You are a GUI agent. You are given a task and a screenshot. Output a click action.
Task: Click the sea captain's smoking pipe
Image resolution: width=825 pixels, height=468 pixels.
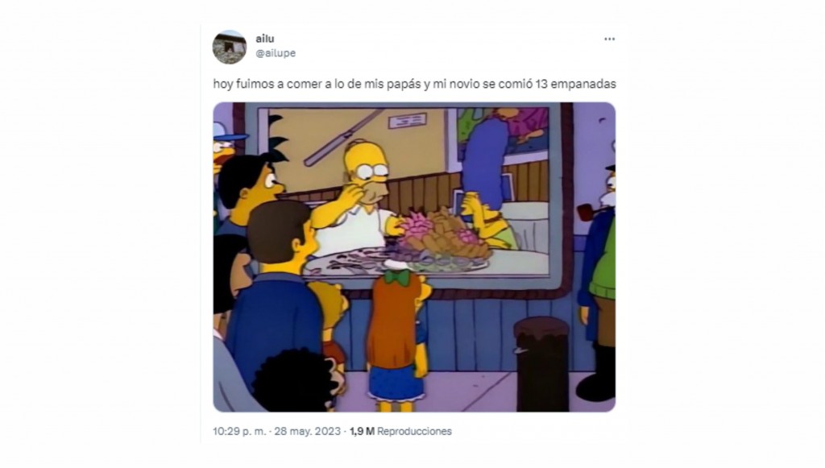(588, 211)
